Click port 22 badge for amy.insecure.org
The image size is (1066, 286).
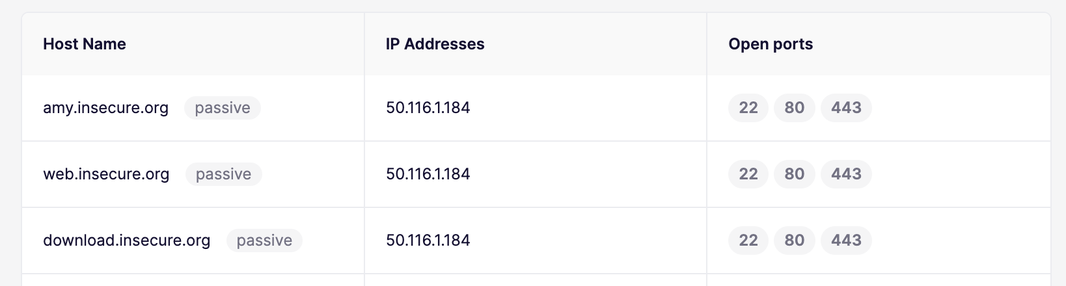[x=748, y=108]
